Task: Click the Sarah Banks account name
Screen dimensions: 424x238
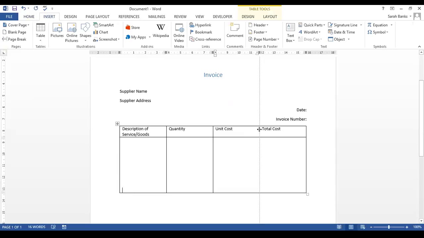Action: [397, 17]
